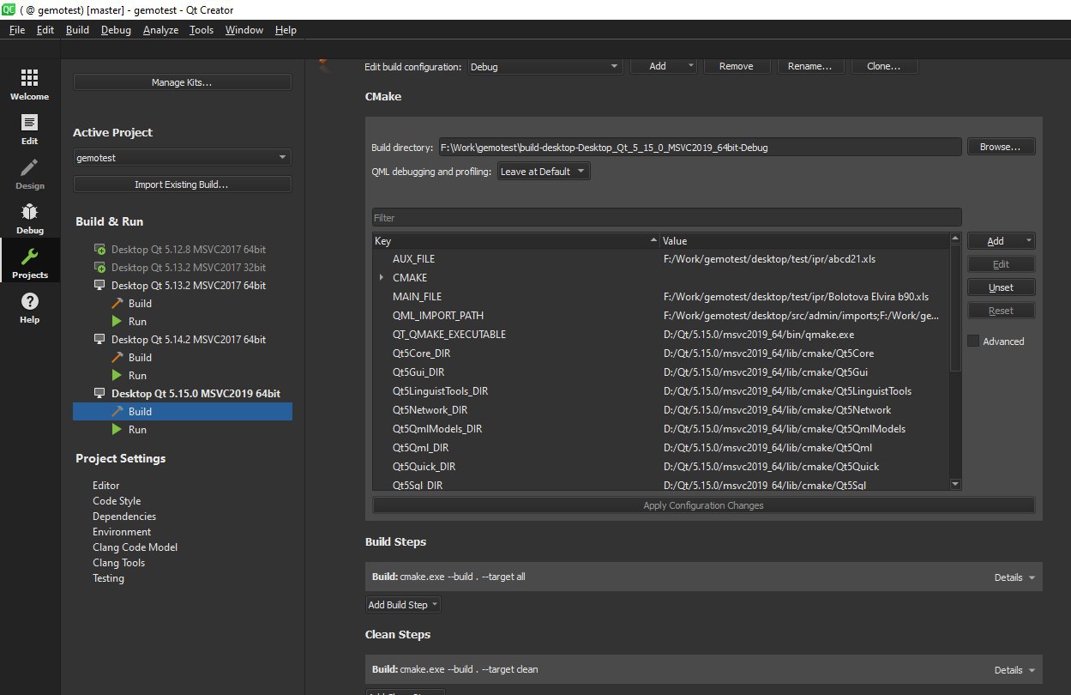Expand the CMAKE tree row

pos(381,278)
